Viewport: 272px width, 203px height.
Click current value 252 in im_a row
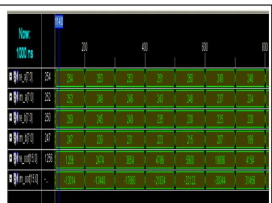pyautogui.click(x=47, y=98)
